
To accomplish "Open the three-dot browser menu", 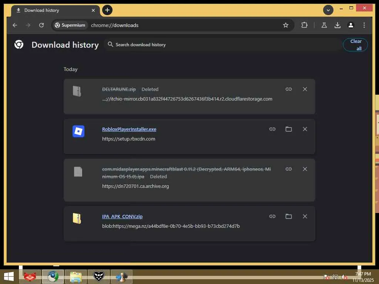I will point(364,25).
